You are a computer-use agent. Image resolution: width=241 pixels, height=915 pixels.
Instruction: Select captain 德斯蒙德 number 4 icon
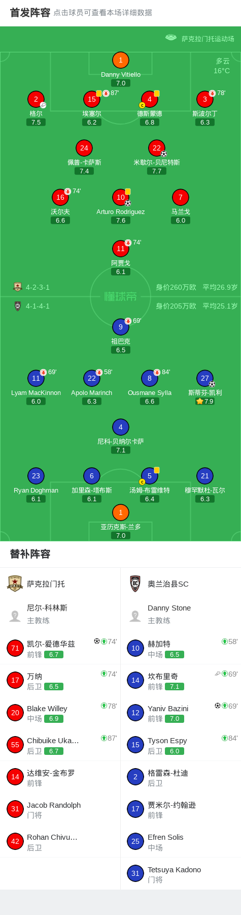[x=150, y=100]
